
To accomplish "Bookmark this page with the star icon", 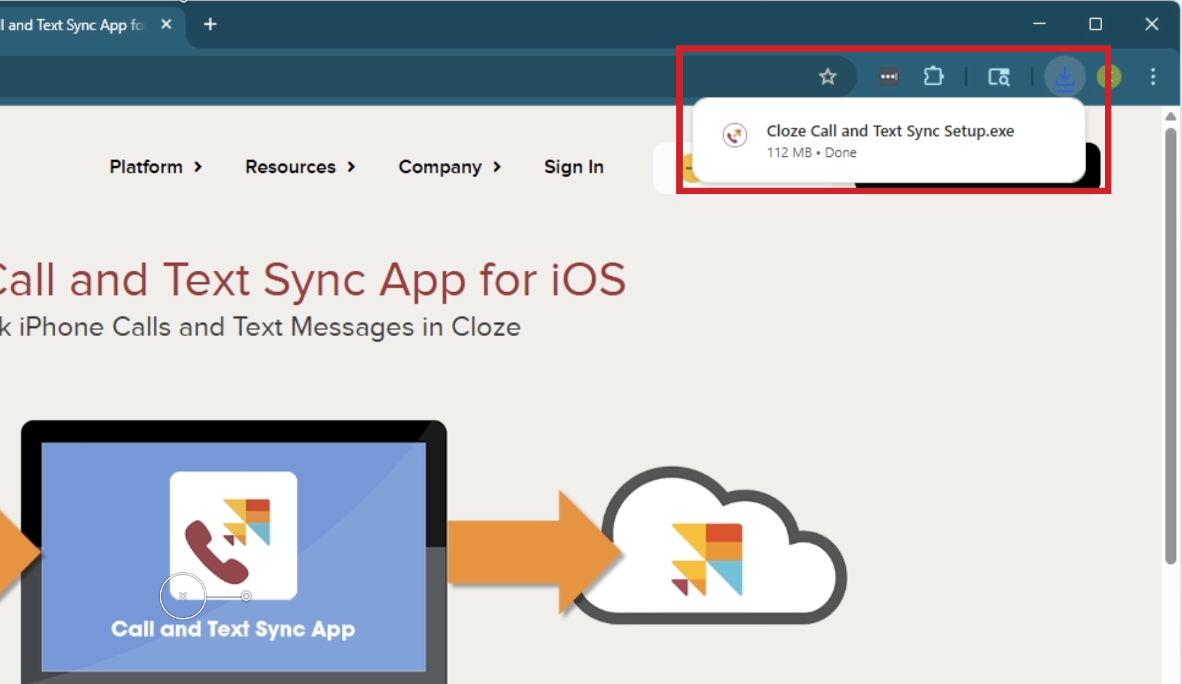I will (827, 77).
